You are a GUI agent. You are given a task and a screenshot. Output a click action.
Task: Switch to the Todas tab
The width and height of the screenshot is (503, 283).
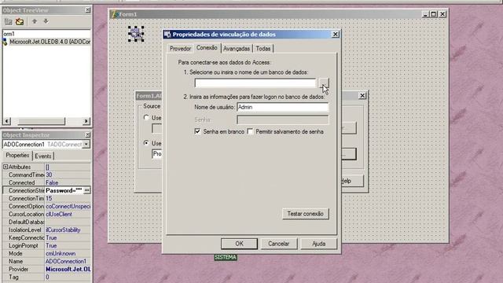click(263, 49)
